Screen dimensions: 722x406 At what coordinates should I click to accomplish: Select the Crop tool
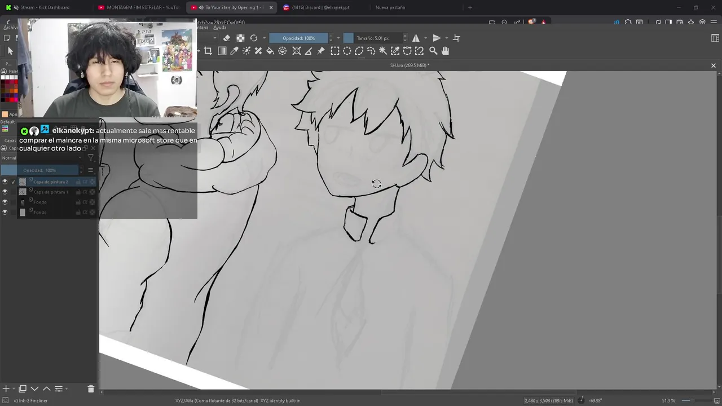point(208,51)
